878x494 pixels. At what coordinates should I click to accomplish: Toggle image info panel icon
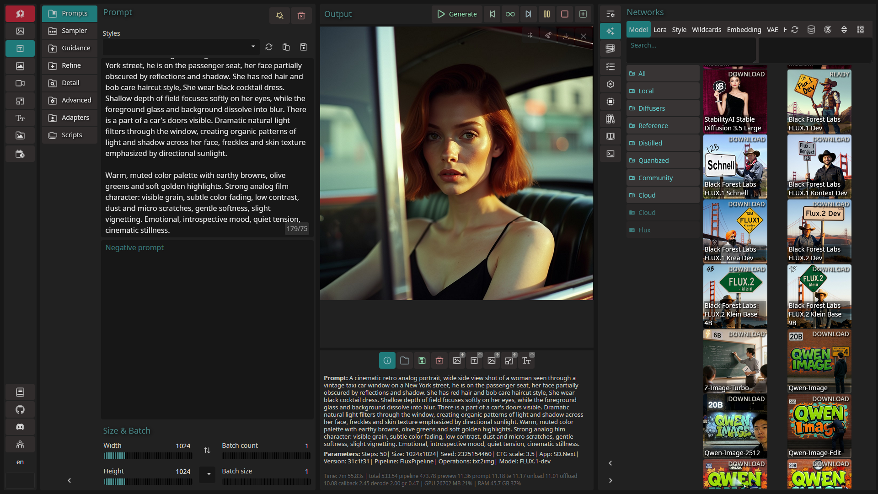[387, 360]
